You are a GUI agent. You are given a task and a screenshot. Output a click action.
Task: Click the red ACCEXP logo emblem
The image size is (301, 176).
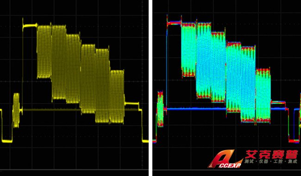click(x=225, y=158)
